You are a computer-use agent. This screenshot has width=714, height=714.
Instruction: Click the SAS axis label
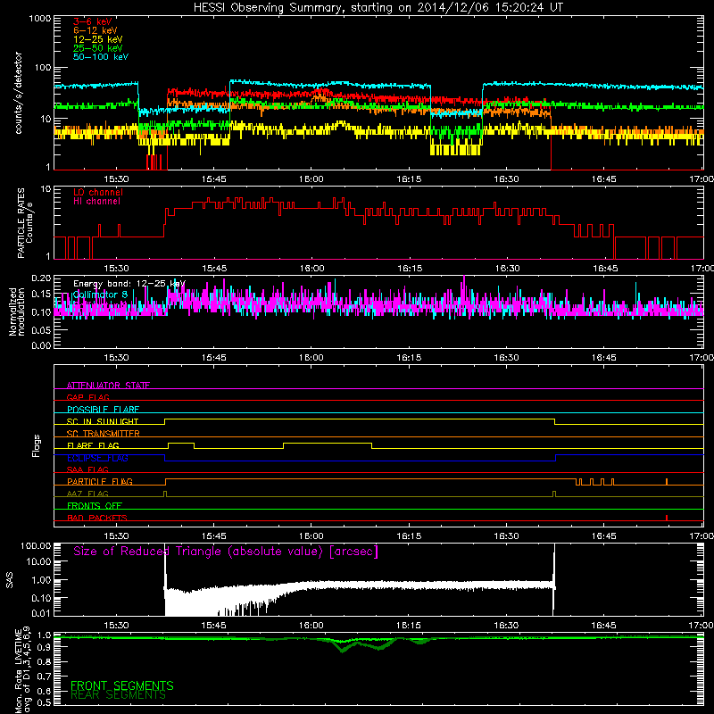[x=10, y=580]
